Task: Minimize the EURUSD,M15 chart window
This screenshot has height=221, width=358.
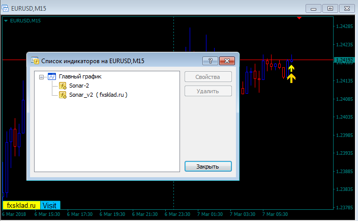Action: 313,9
